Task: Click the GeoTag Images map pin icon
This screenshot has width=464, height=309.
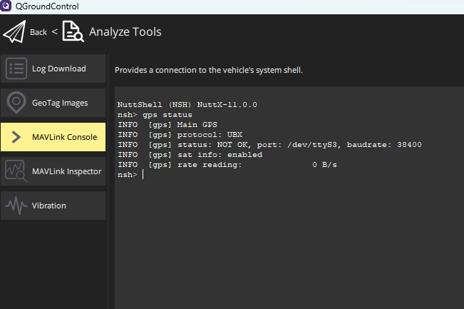Action: (x=16, y=103)
